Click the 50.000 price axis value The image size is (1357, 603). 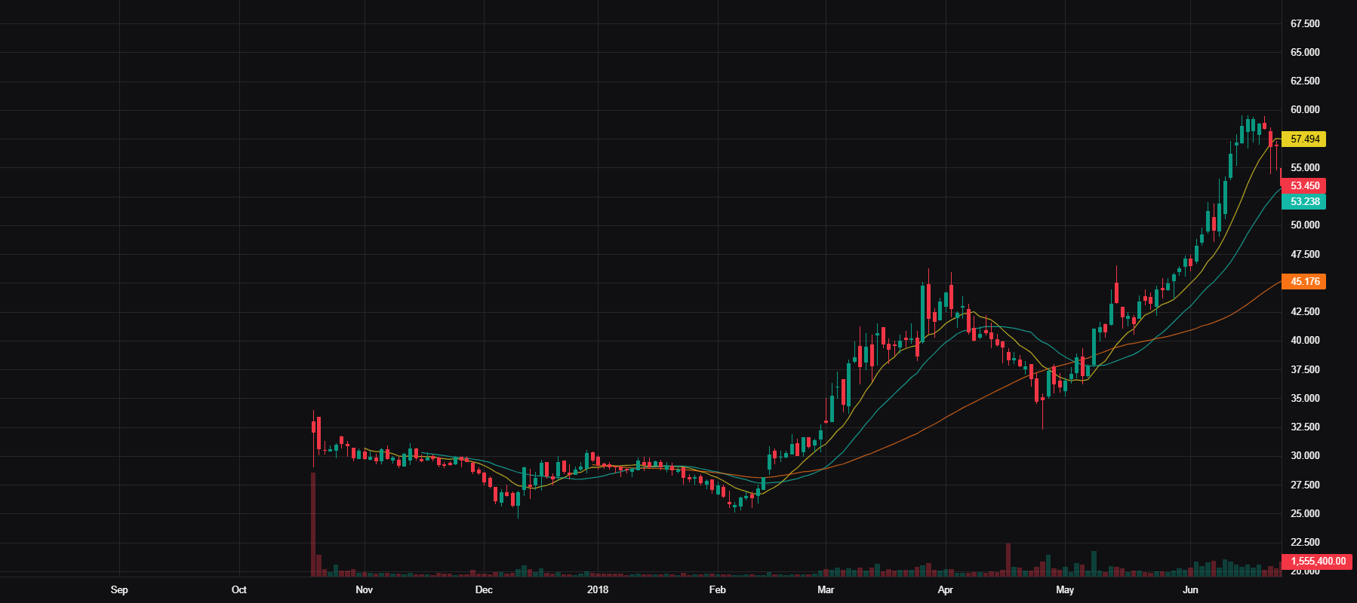(1305, 225)
